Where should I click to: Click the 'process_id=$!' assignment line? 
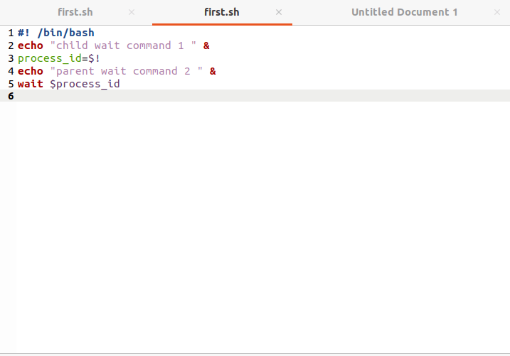coord(59,58)
